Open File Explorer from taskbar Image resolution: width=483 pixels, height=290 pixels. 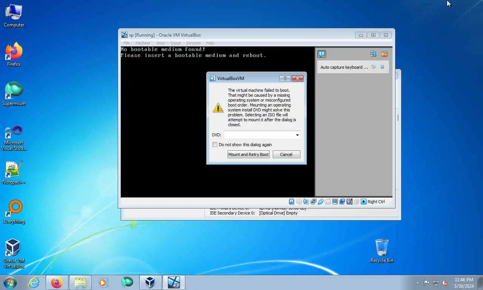click(80, 282)
